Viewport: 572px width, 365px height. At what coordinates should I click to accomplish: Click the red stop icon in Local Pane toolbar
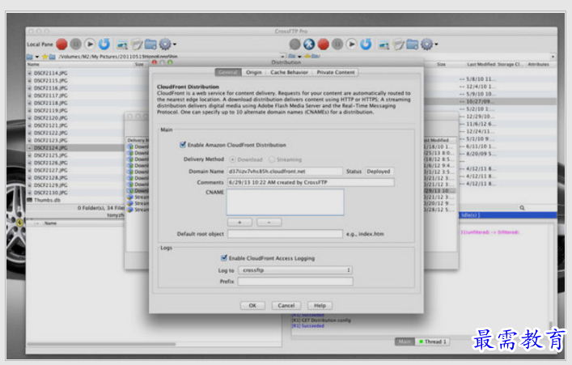pyautogui.click(x=61, y=45)
